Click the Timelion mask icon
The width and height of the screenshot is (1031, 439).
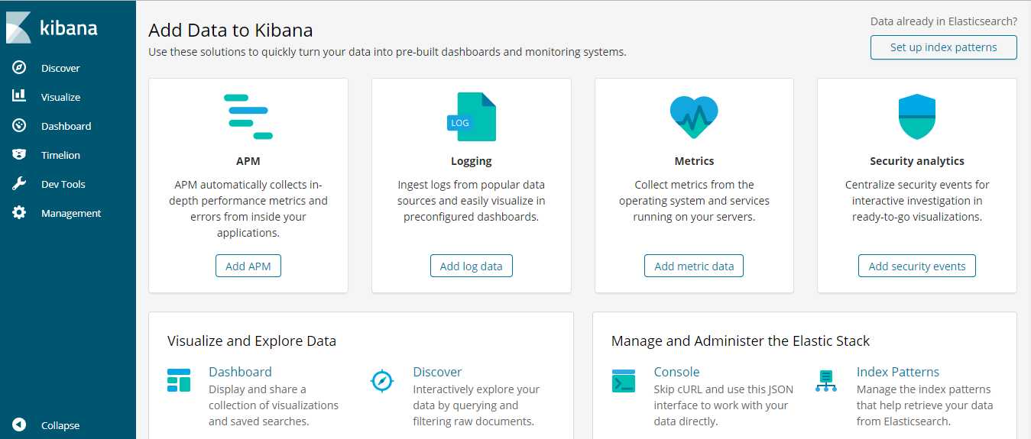[19, 155]
